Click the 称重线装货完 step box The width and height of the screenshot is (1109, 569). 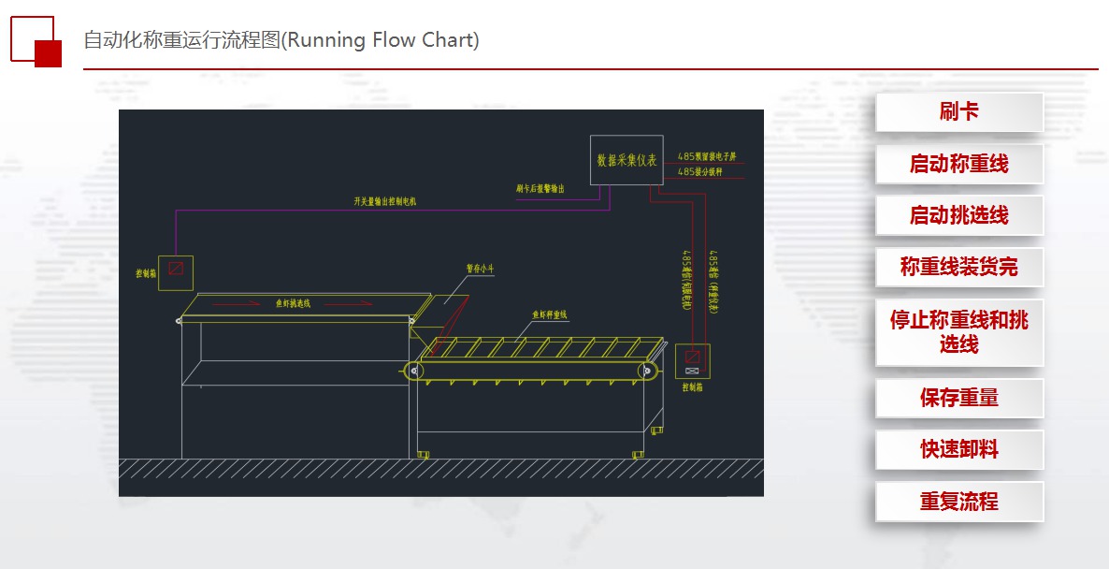pyautogui.click(x=959, y=267)
